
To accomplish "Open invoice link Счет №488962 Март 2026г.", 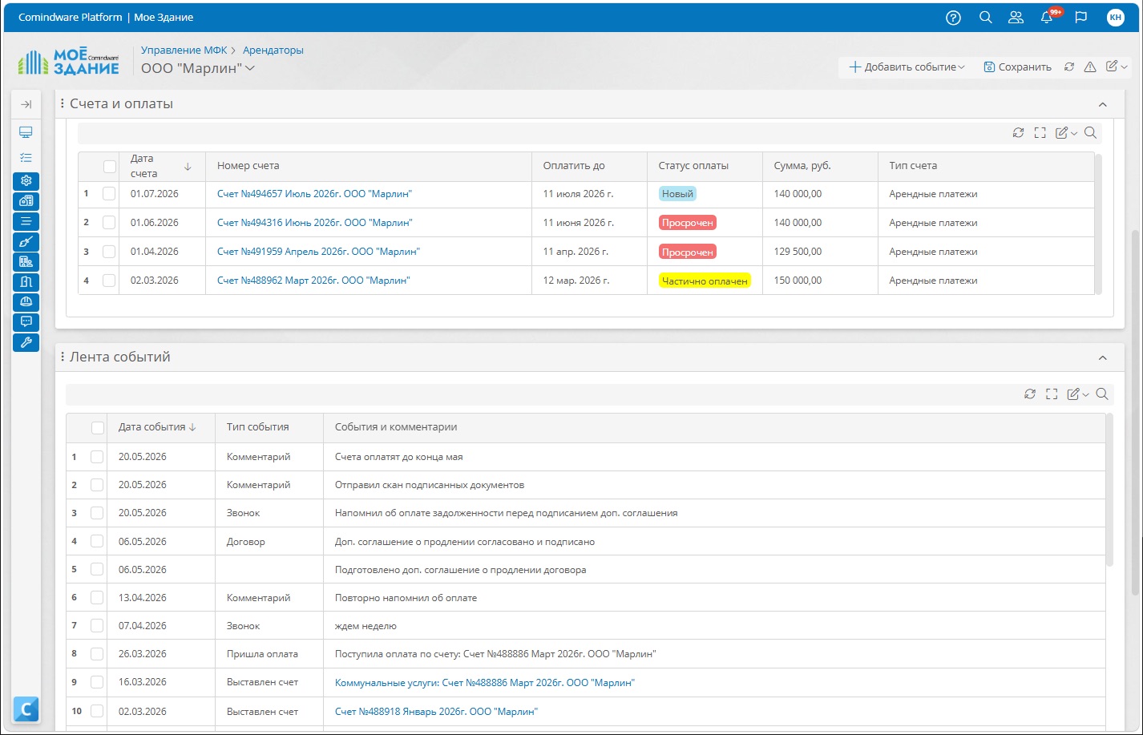I will 313,281.
